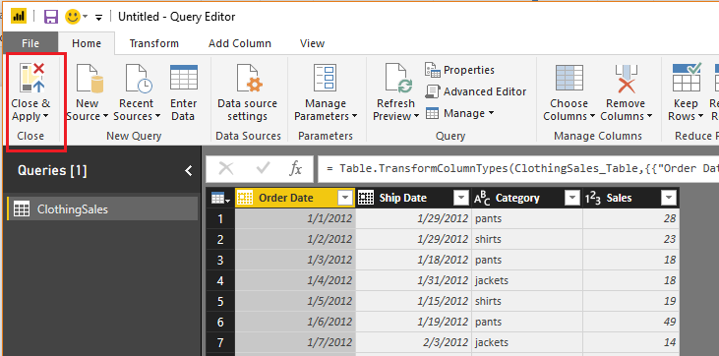This screenshot has height=356, width=719.
Task: Open the Sales column filter dropdown
Action: click(669, 199)
